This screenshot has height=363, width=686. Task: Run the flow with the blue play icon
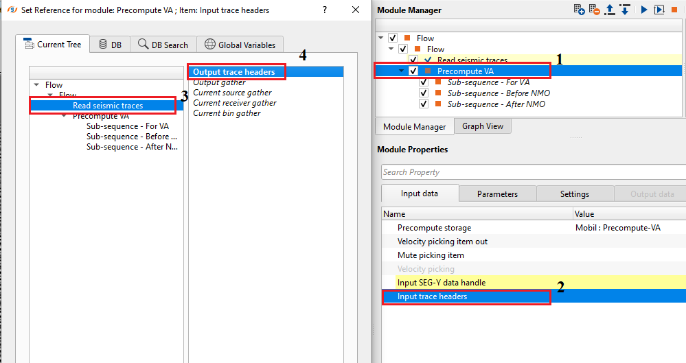[643, 9]
